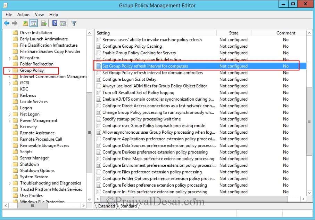Expand the Group Policy tree node arrow
The image size is (315, 220).
9,71
